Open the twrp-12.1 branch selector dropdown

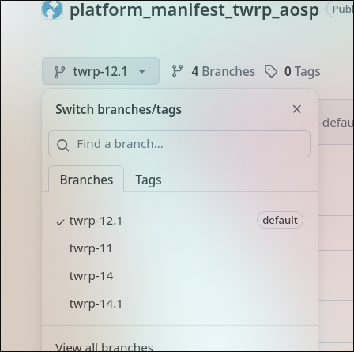pyautogui.click(x=100, y=71)
